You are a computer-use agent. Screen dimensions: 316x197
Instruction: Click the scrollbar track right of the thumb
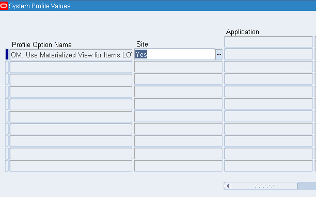click(x=307, y=186)
